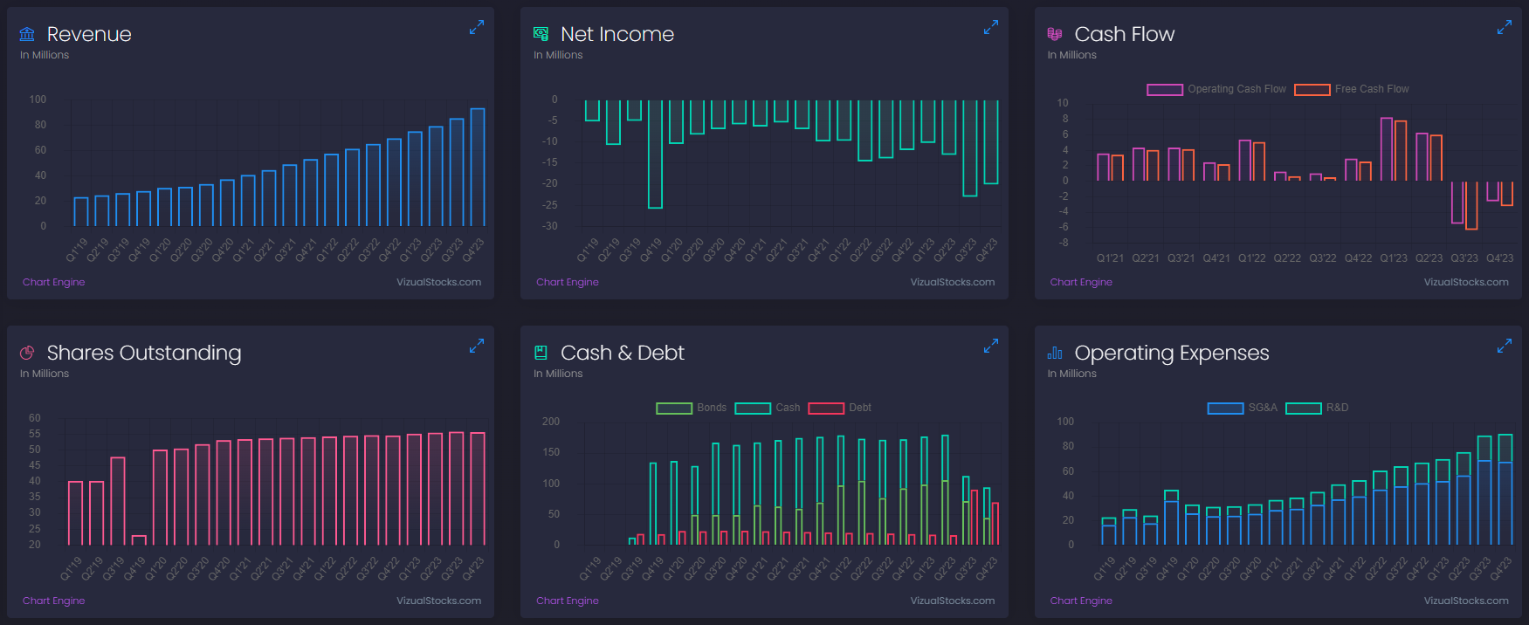
Task: Click the Q4'23 revenue bar
Action: pyautogui.click(x=478, y=168)
